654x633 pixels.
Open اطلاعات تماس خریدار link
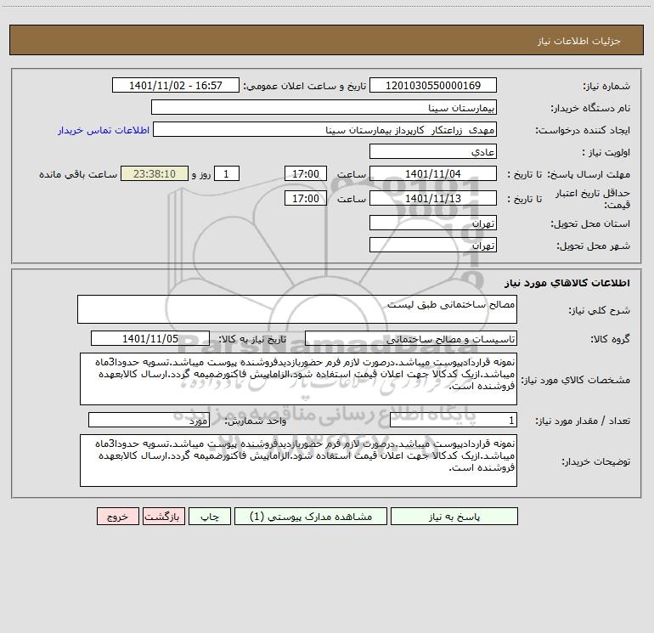(104, 130)
